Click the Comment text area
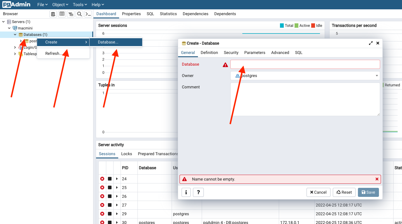 (x=305, y=99)
